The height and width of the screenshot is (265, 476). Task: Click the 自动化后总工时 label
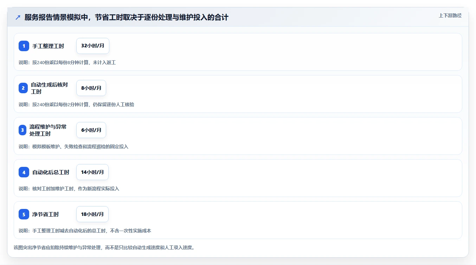[x=51, y=172]
